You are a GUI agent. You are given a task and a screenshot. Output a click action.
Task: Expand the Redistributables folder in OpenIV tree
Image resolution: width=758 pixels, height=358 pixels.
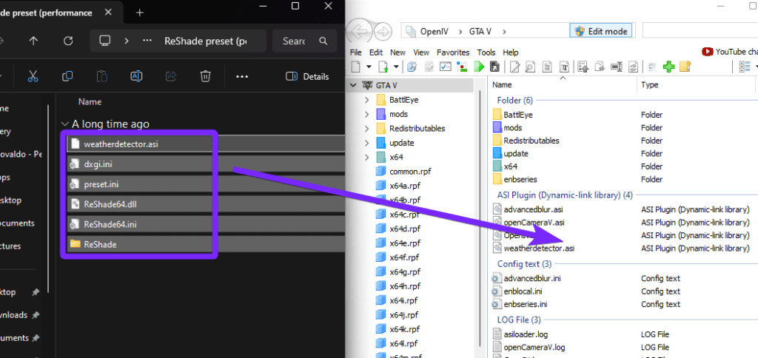(x=366, y=129)
